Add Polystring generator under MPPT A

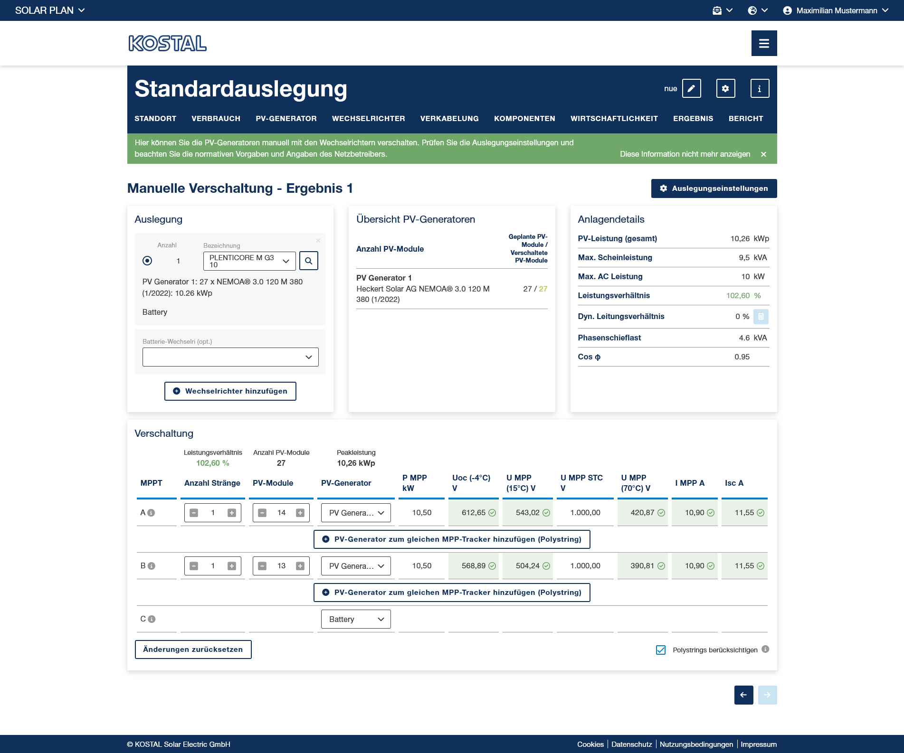[x=452, y=539]
